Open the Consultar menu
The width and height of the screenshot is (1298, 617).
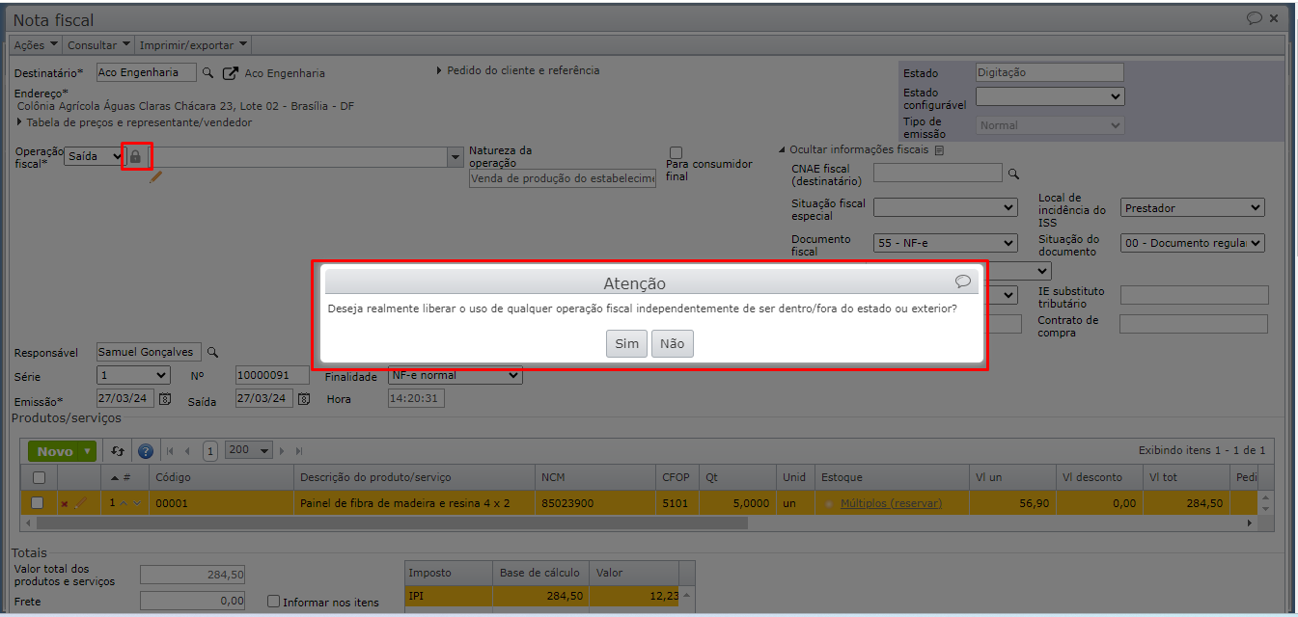[x=98, y=45]
